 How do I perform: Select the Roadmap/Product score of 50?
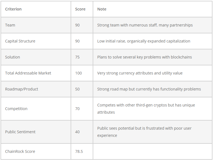(x=77, y=89)
